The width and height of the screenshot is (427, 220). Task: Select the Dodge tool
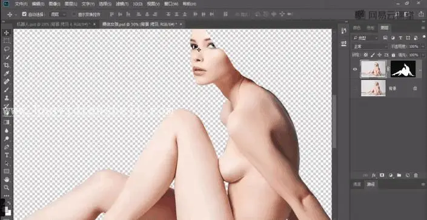(7, 139)
